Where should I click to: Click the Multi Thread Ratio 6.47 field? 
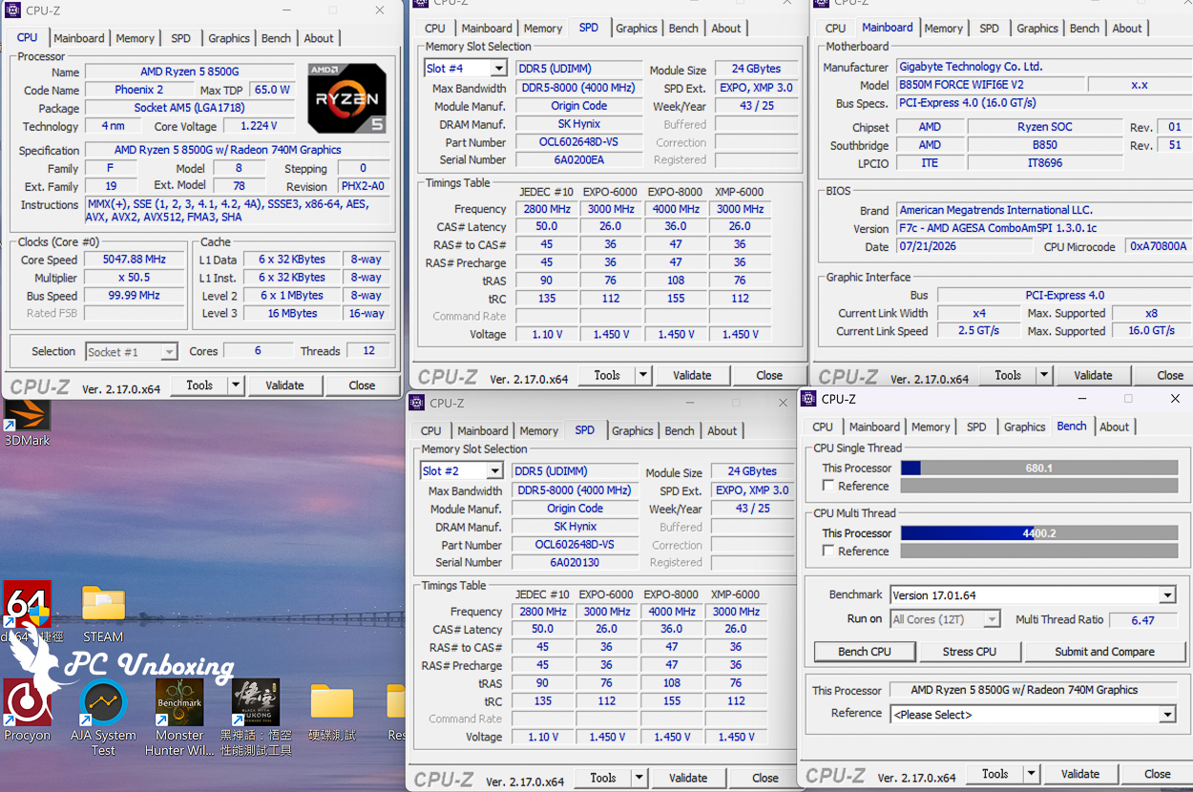pos(1142,620)
